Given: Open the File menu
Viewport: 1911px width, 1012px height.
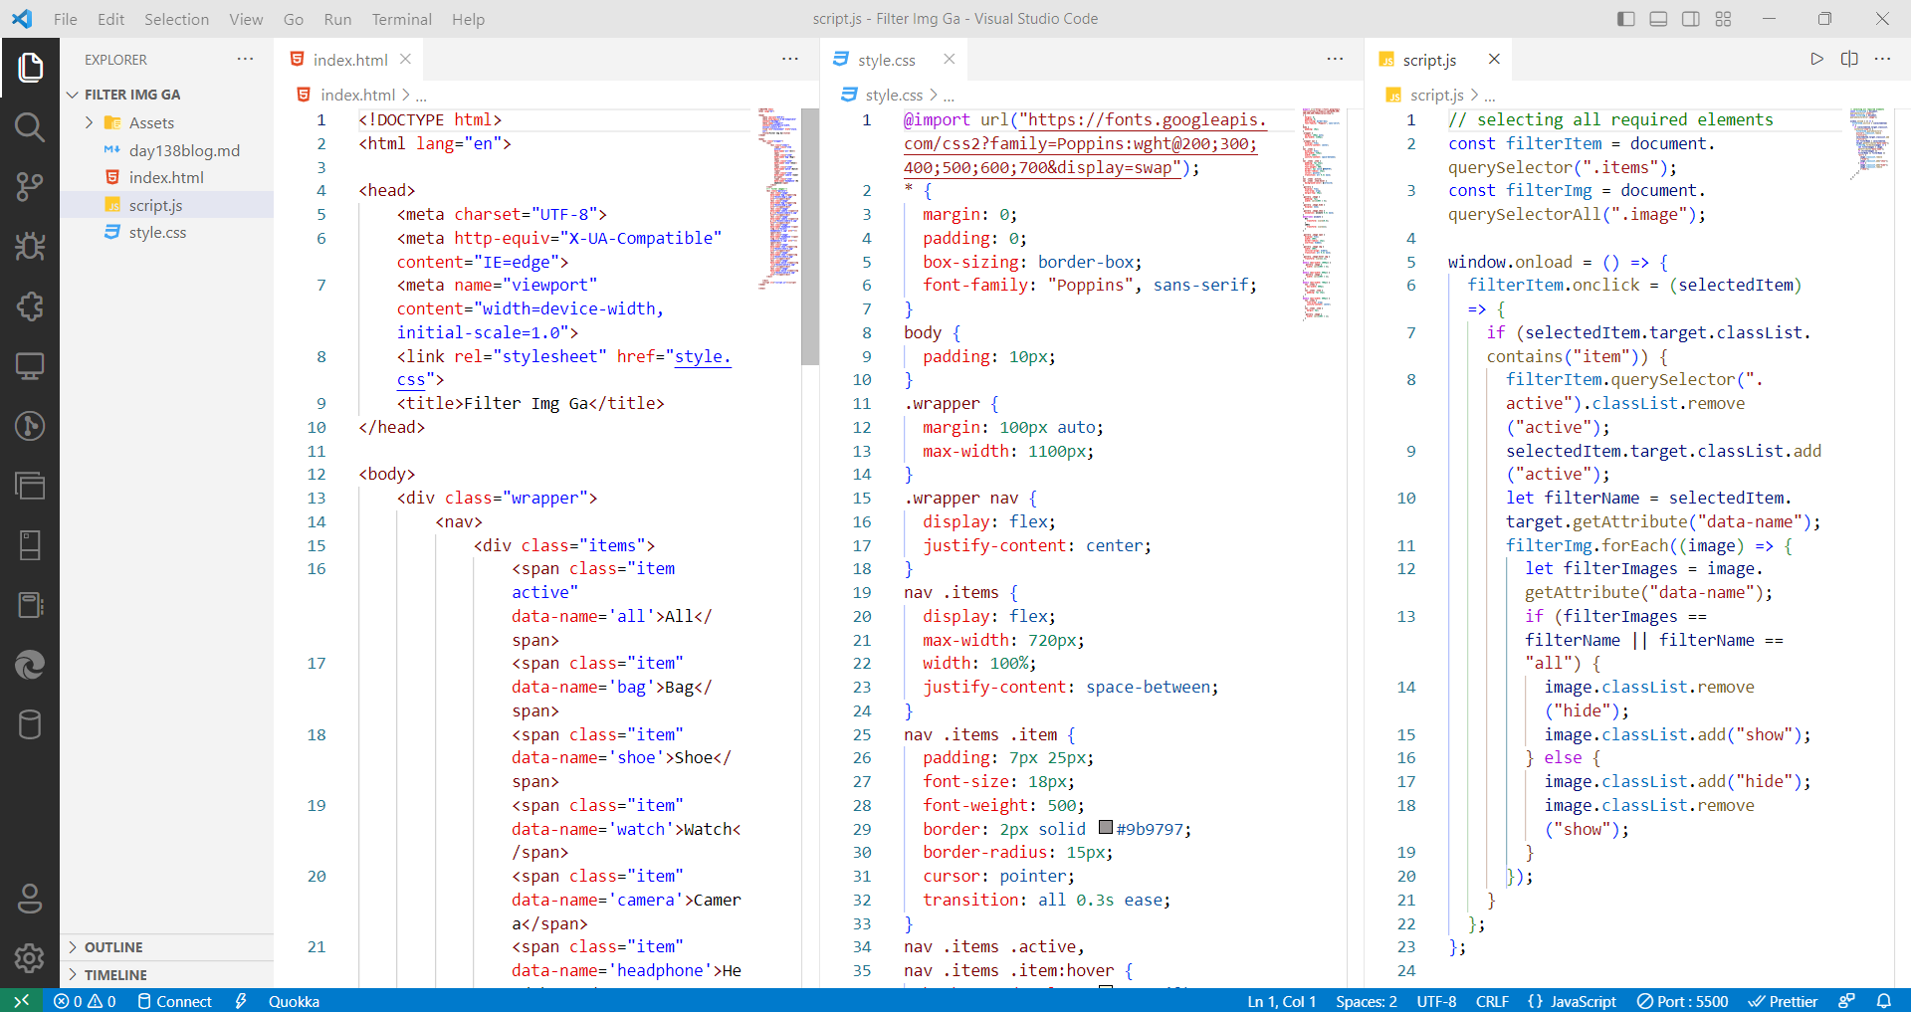Looking at the screenshot, I should point(66,19).
